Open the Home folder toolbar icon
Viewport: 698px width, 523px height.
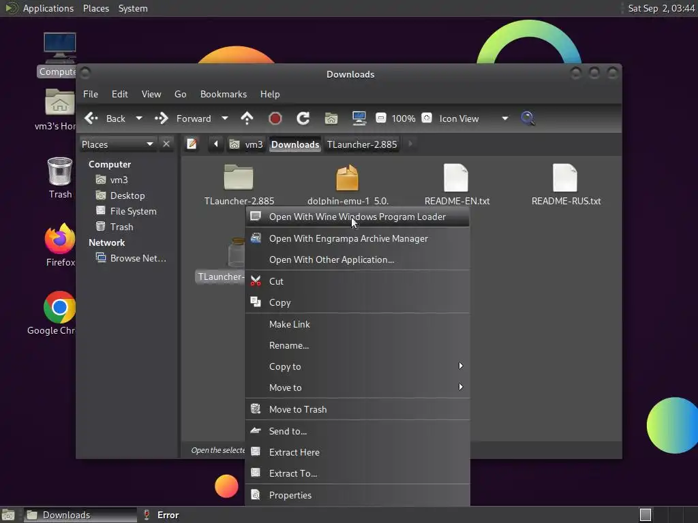click(x=331, y=118)
